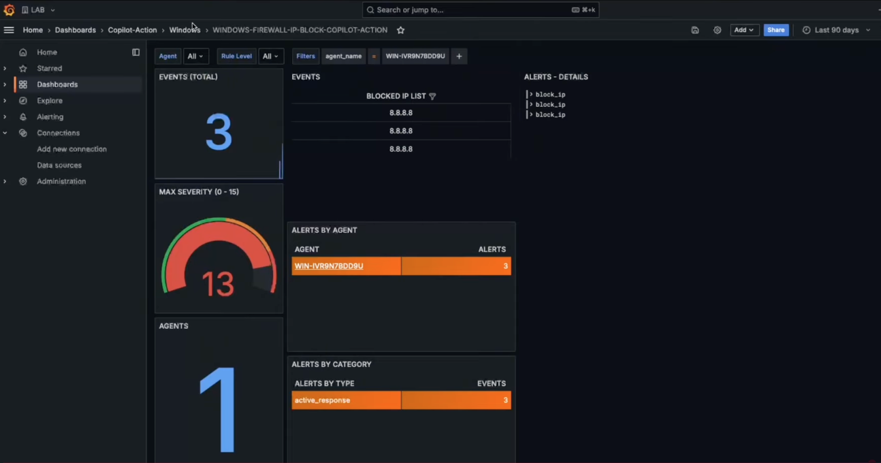
Task: Open the Rule Level All dropdown
Action: click(270, 57)
